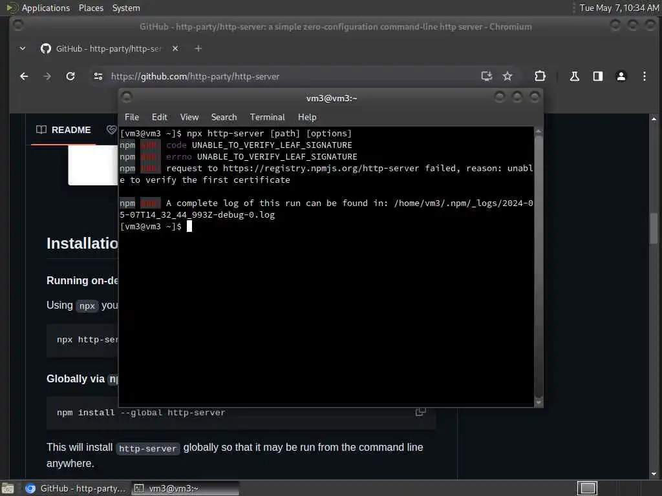Click the npm install --global command text
The width and height of the screenshot is (662, 496).
click(x=141, y=413)
